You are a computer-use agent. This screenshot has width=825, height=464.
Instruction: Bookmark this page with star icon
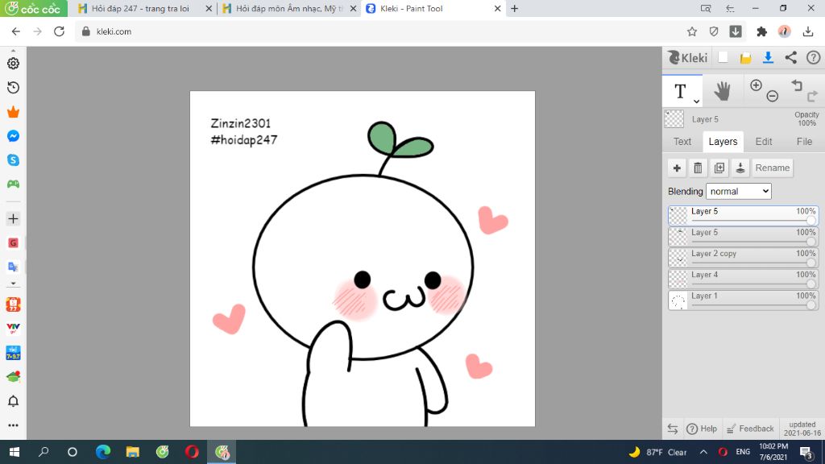[x=692, y=31]
